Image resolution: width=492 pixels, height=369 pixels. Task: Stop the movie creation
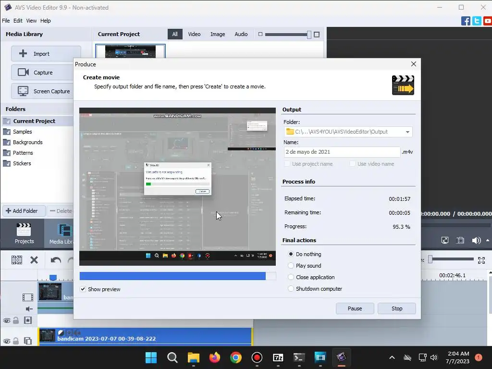click(x=396, y=308)
